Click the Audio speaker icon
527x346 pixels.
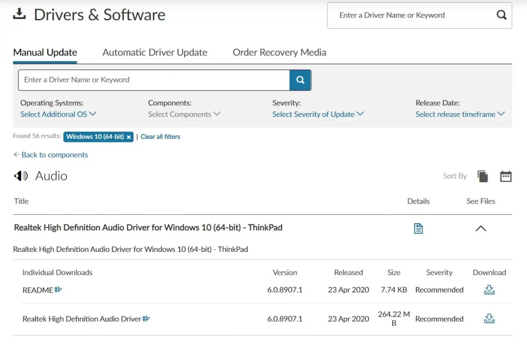pyautogui.click(x=21, y=176)
